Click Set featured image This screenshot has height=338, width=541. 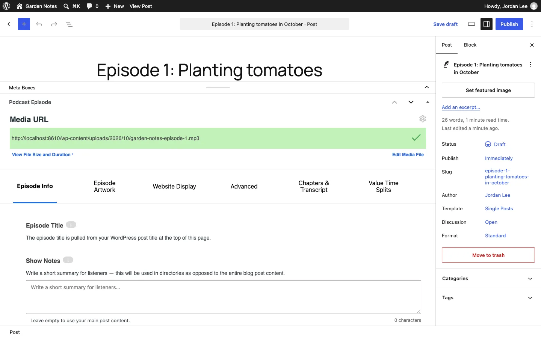(488, 90)
